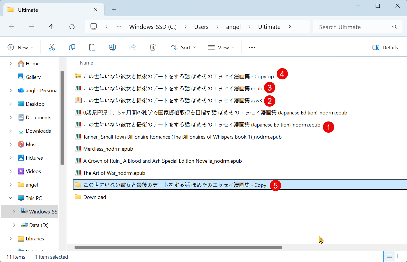The height and width of the screenshot is (262, 407).
Task: Expand the Documents tree node
Action: click(10, 118)
